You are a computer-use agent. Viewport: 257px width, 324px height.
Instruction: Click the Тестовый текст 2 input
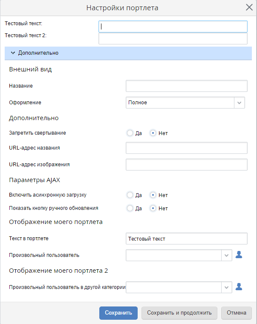(x=173, y=39)
